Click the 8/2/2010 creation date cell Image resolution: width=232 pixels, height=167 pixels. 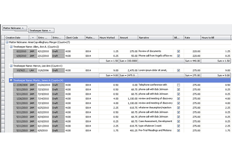tap(21, 51)
